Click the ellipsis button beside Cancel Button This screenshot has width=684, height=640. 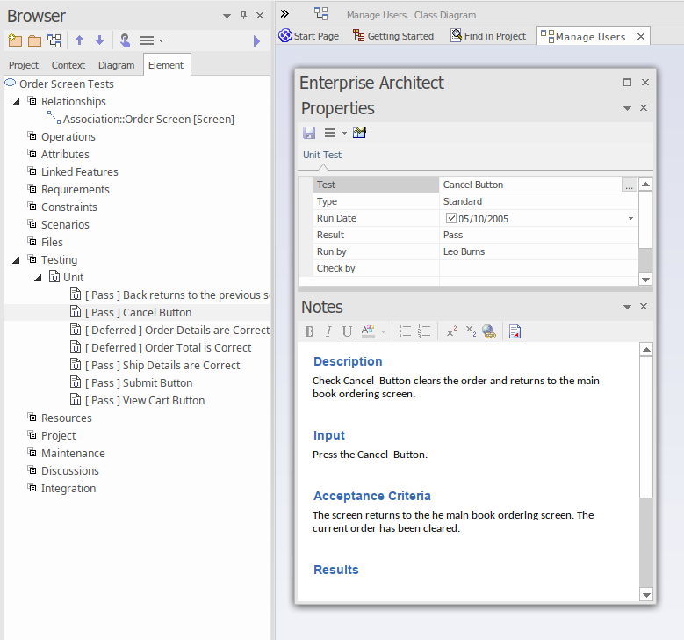click(x=628, y=185)
